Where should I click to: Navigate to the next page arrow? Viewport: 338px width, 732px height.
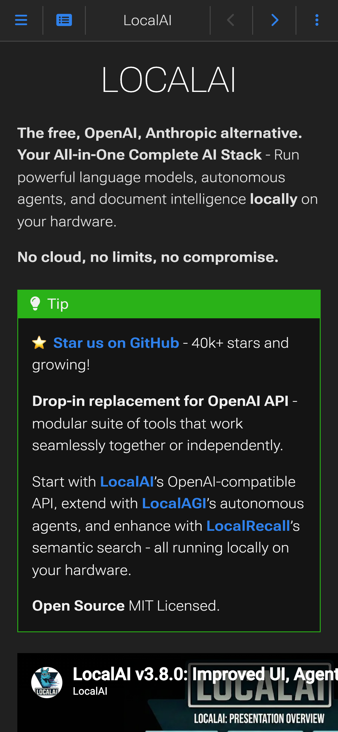[x=275, y=20]
